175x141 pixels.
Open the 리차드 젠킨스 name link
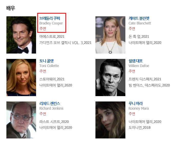(50, 103)
